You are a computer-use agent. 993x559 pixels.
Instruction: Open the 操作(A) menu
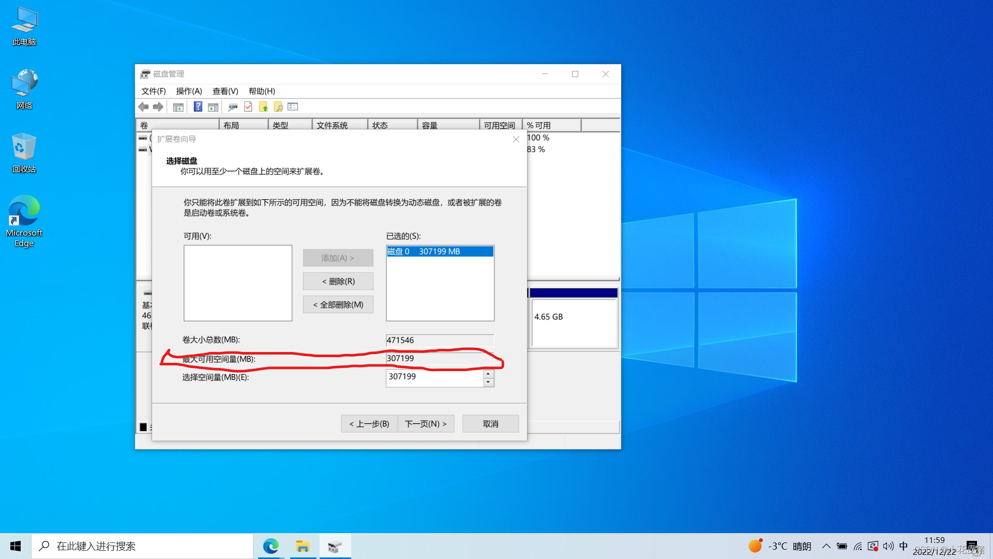click(189, 91)
